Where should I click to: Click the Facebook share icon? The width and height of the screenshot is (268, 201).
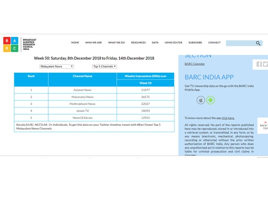point(259,64)
